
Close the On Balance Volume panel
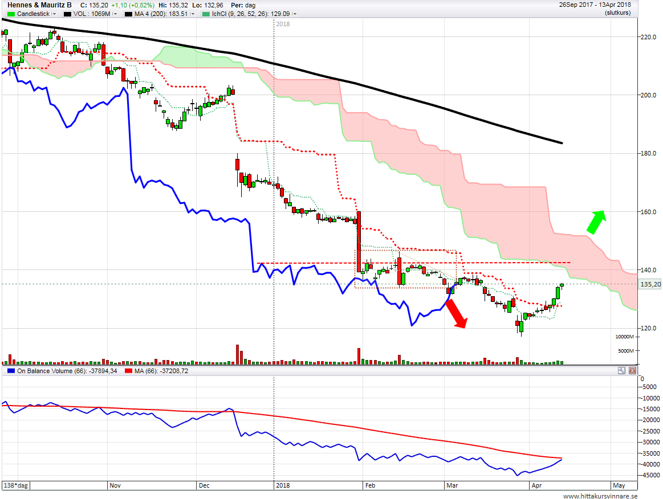(x=632, y=371)
